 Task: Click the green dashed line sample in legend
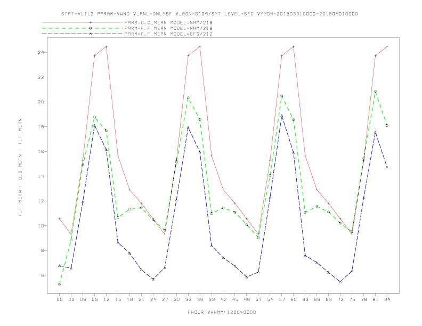coord(83,28)
